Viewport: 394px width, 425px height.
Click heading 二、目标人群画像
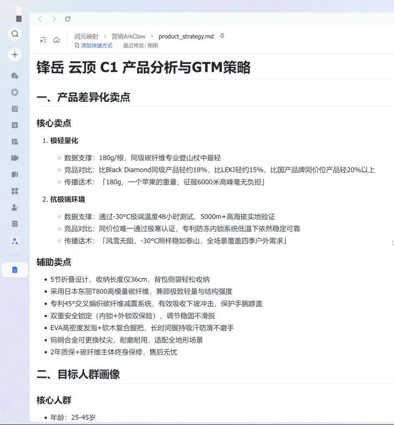[78, 374]
